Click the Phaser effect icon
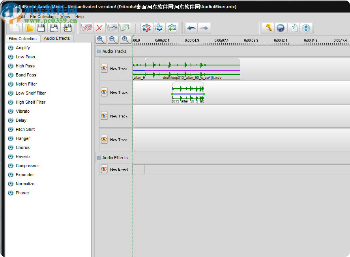Viewport: 350px width, 257px height. point(11,193)
